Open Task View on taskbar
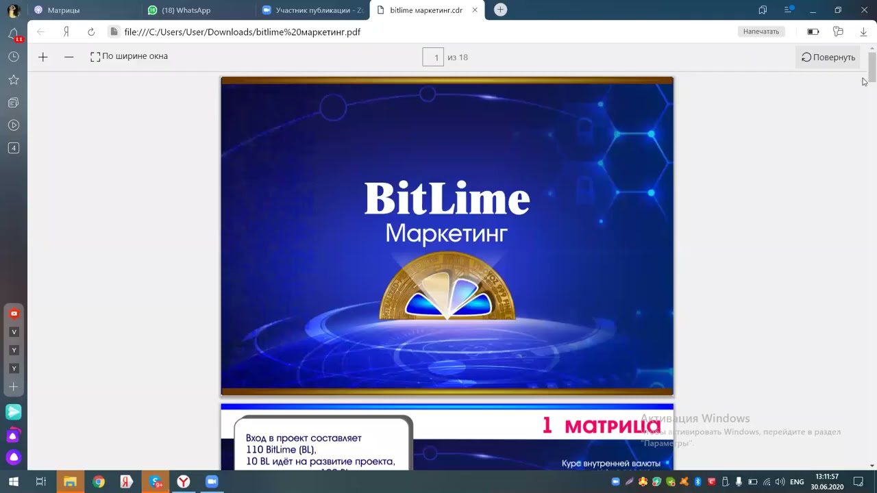The height and width of the screenshot is (493, 877). click(40, 482)
